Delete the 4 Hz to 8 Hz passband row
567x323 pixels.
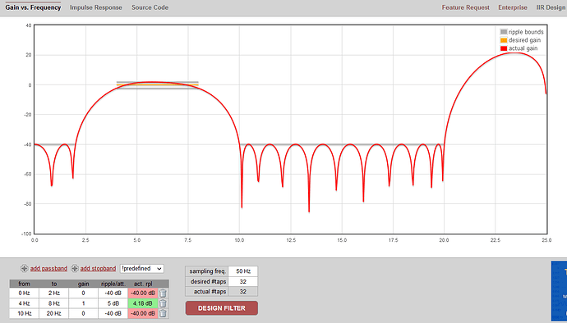(x=163, y=303)
